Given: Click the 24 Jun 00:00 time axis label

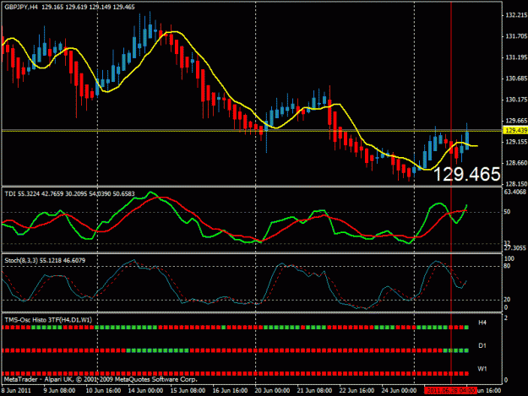Looking at the screenshot, I should (399, 391).
